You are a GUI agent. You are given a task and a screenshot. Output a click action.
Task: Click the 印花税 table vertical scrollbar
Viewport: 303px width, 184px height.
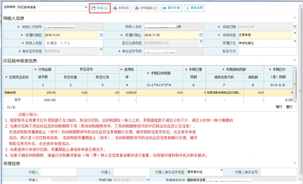[295, 84]
